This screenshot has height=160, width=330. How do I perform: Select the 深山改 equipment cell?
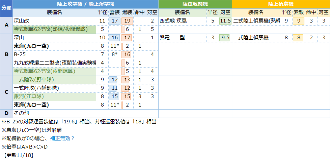54,21
